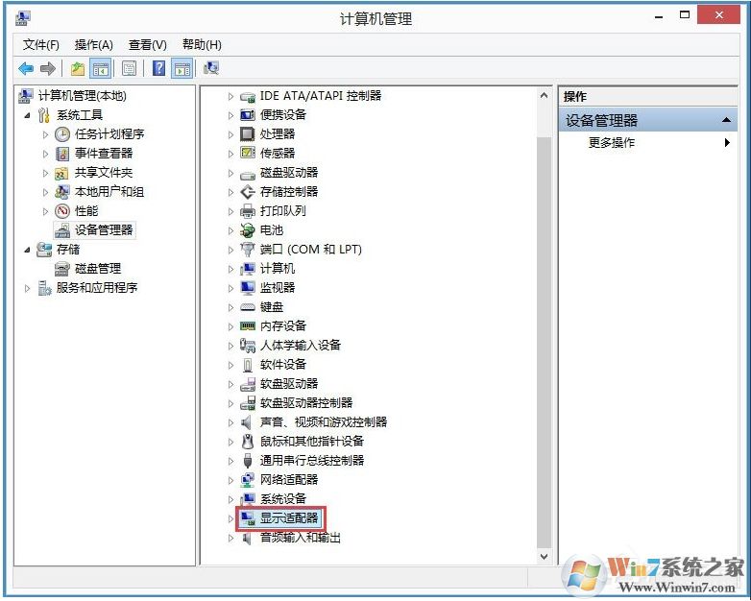
Task: Click the scroll down arrow of device list
Action: 544,557
